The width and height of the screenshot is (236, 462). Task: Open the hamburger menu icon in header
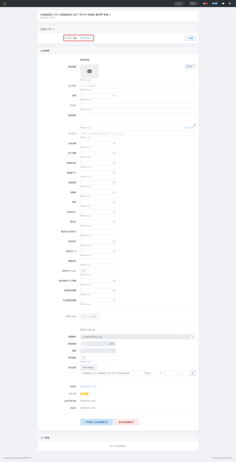point(230,4)
